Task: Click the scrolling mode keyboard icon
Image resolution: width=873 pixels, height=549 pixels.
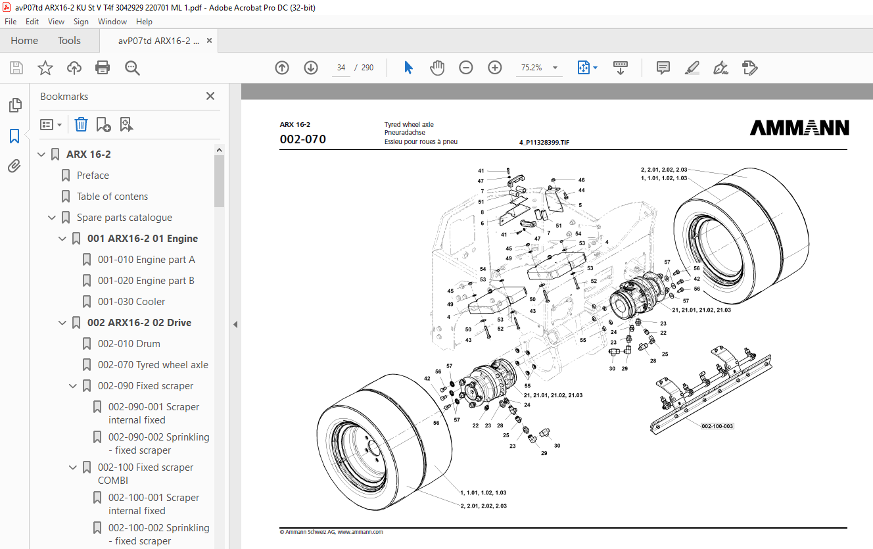Action: [x=621, y=68]
